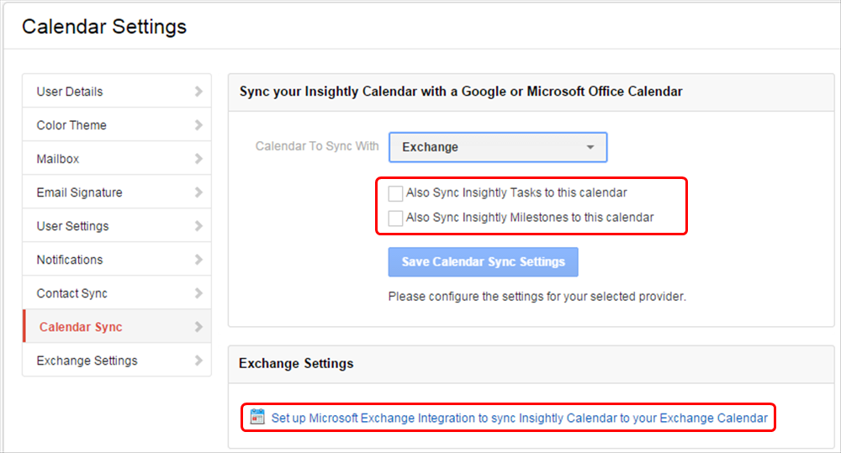The width and height of the screenshot is (841, 453).
Task: Select the active Calendar Sync menu item
Action: tap(117, 326)
